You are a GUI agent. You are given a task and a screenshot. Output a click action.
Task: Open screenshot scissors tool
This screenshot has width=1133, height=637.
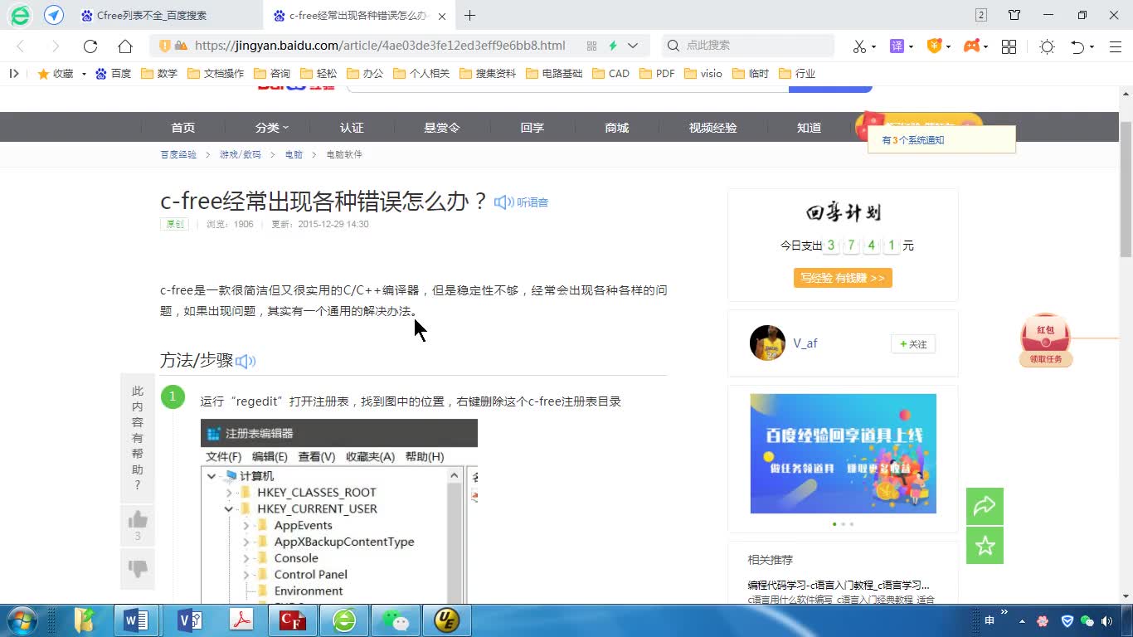[859, 46]
